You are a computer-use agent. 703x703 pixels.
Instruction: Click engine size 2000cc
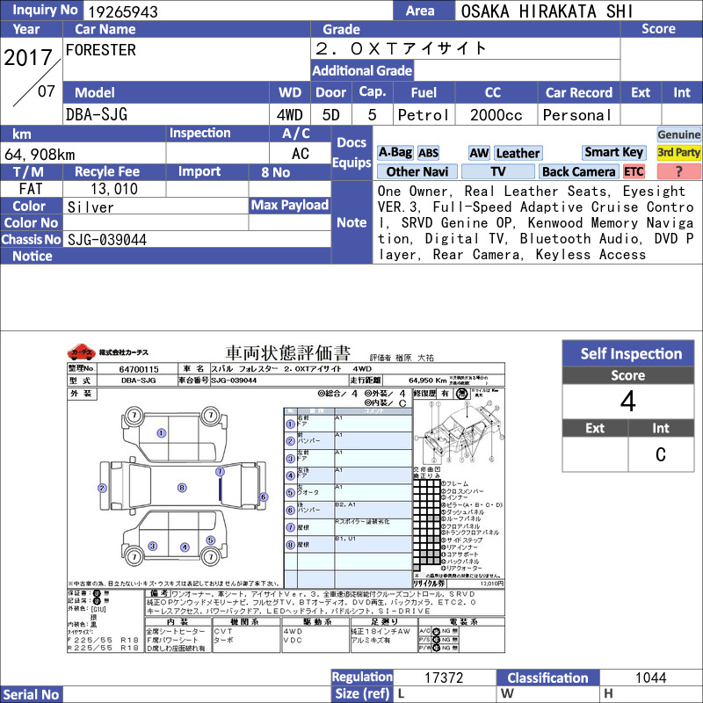[x=496, y=115]
